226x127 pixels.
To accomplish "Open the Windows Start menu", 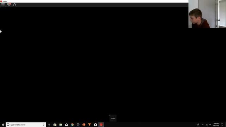I will click(x=3, y=125).
